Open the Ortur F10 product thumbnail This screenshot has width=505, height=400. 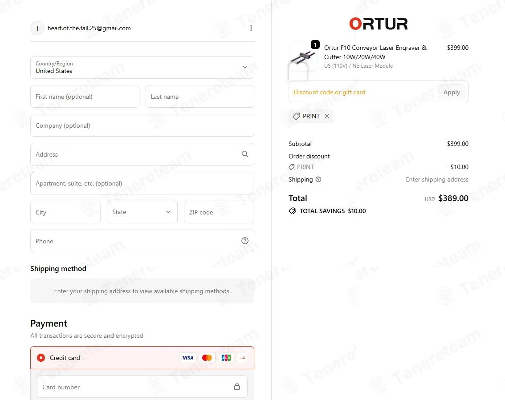pos(303,57)
